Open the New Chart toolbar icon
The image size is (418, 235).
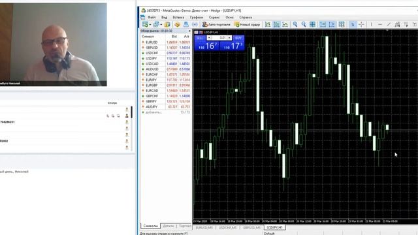click(145, 25)
